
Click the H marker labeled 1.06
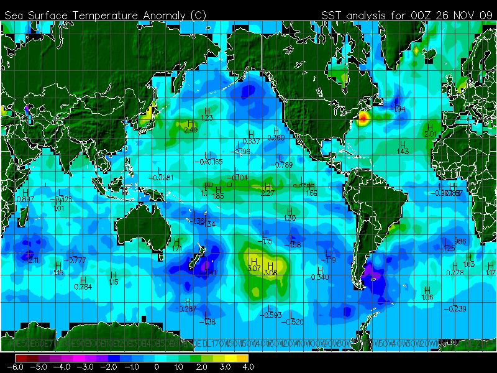[x=427, y=290]
